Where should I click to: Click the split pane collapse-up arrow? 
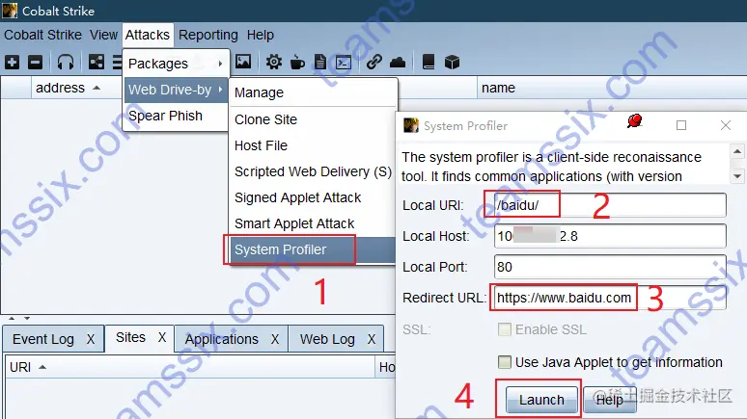tap(12, 318)
